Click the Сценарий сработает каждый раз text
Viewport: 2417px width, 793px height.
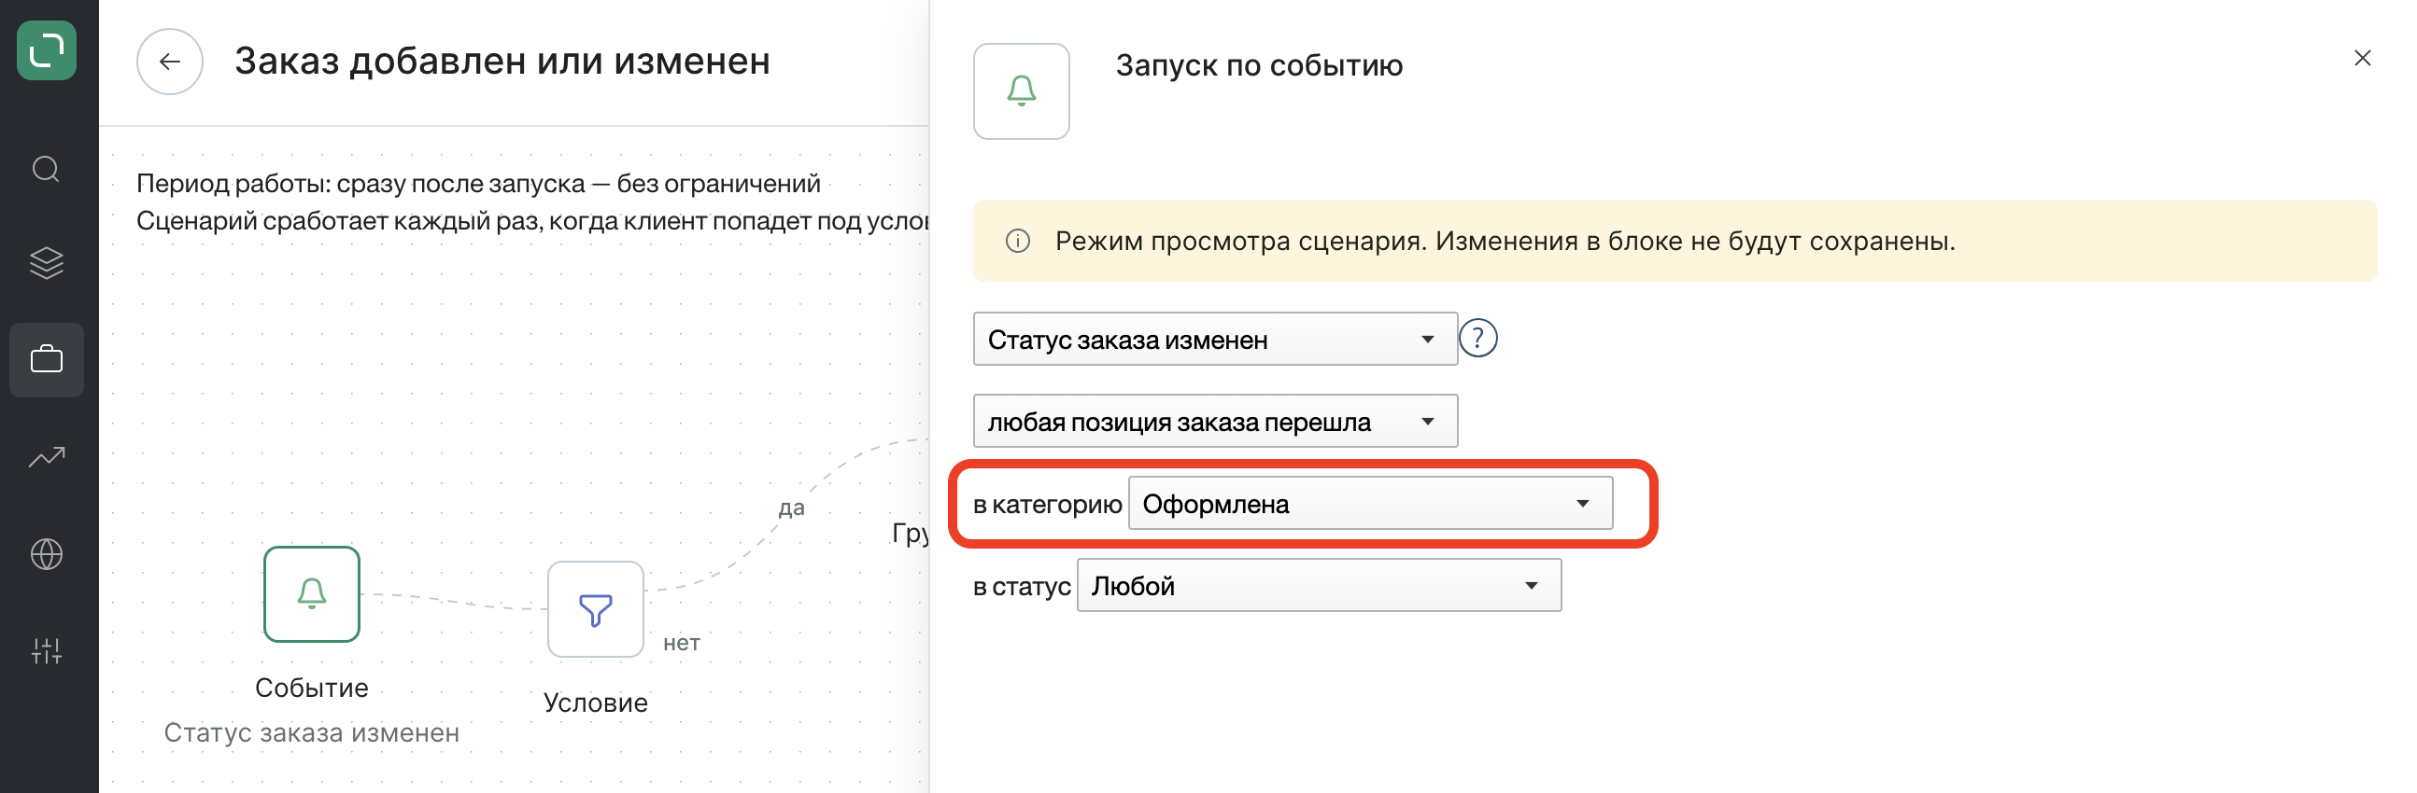tap(533, 221)
